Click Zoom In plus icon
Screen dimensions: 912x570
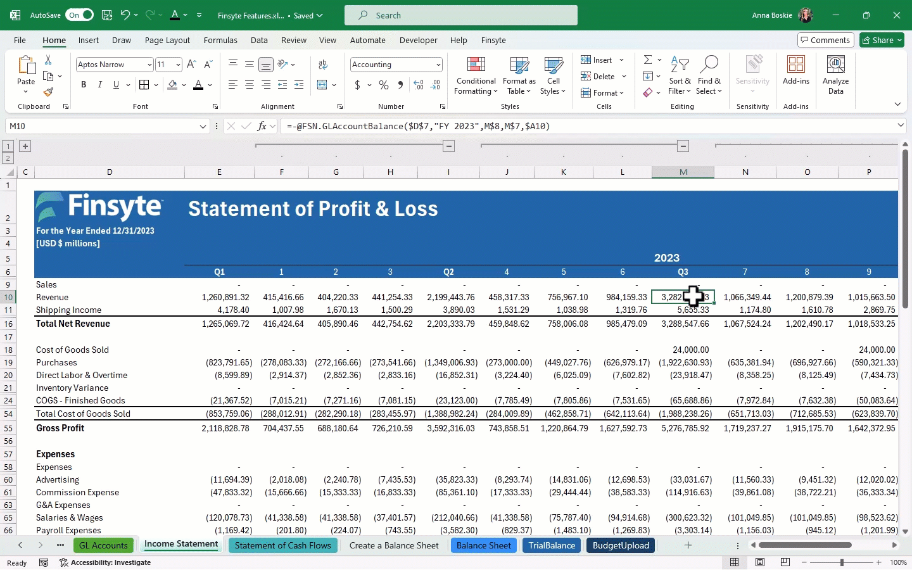(878, 562)
